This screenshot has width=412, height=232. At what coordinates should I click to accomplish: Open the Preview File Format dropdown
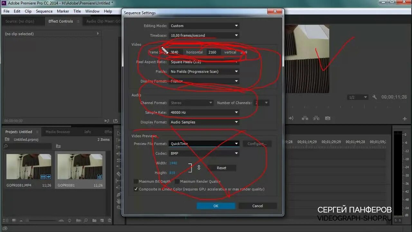pos(204,144)
